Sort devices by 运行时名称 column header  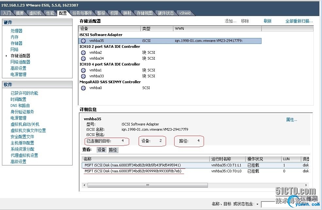[227, 159]
